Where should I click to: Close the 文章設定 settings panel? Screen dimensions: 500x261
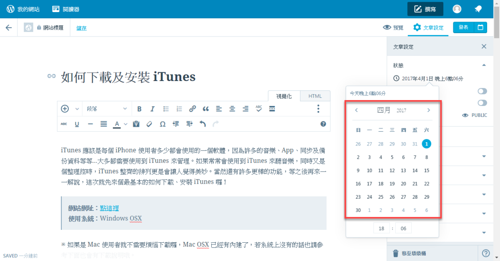484,47
